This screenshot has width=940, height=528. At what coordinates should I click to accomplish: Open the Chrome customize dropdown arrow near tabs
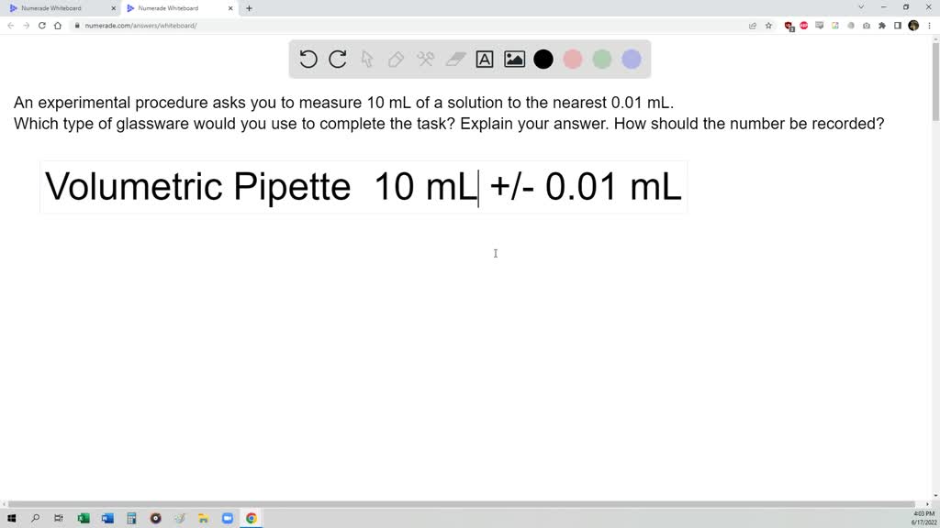860,8
